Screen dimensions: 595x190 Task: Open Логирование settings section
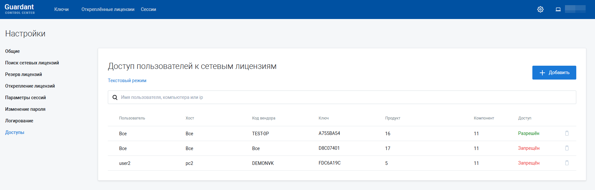point(19,121)
